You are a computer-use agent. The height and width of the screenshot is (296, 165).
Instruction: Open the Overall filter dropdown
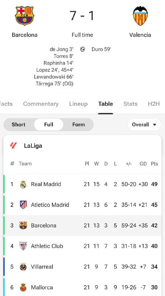coord(144,125)
